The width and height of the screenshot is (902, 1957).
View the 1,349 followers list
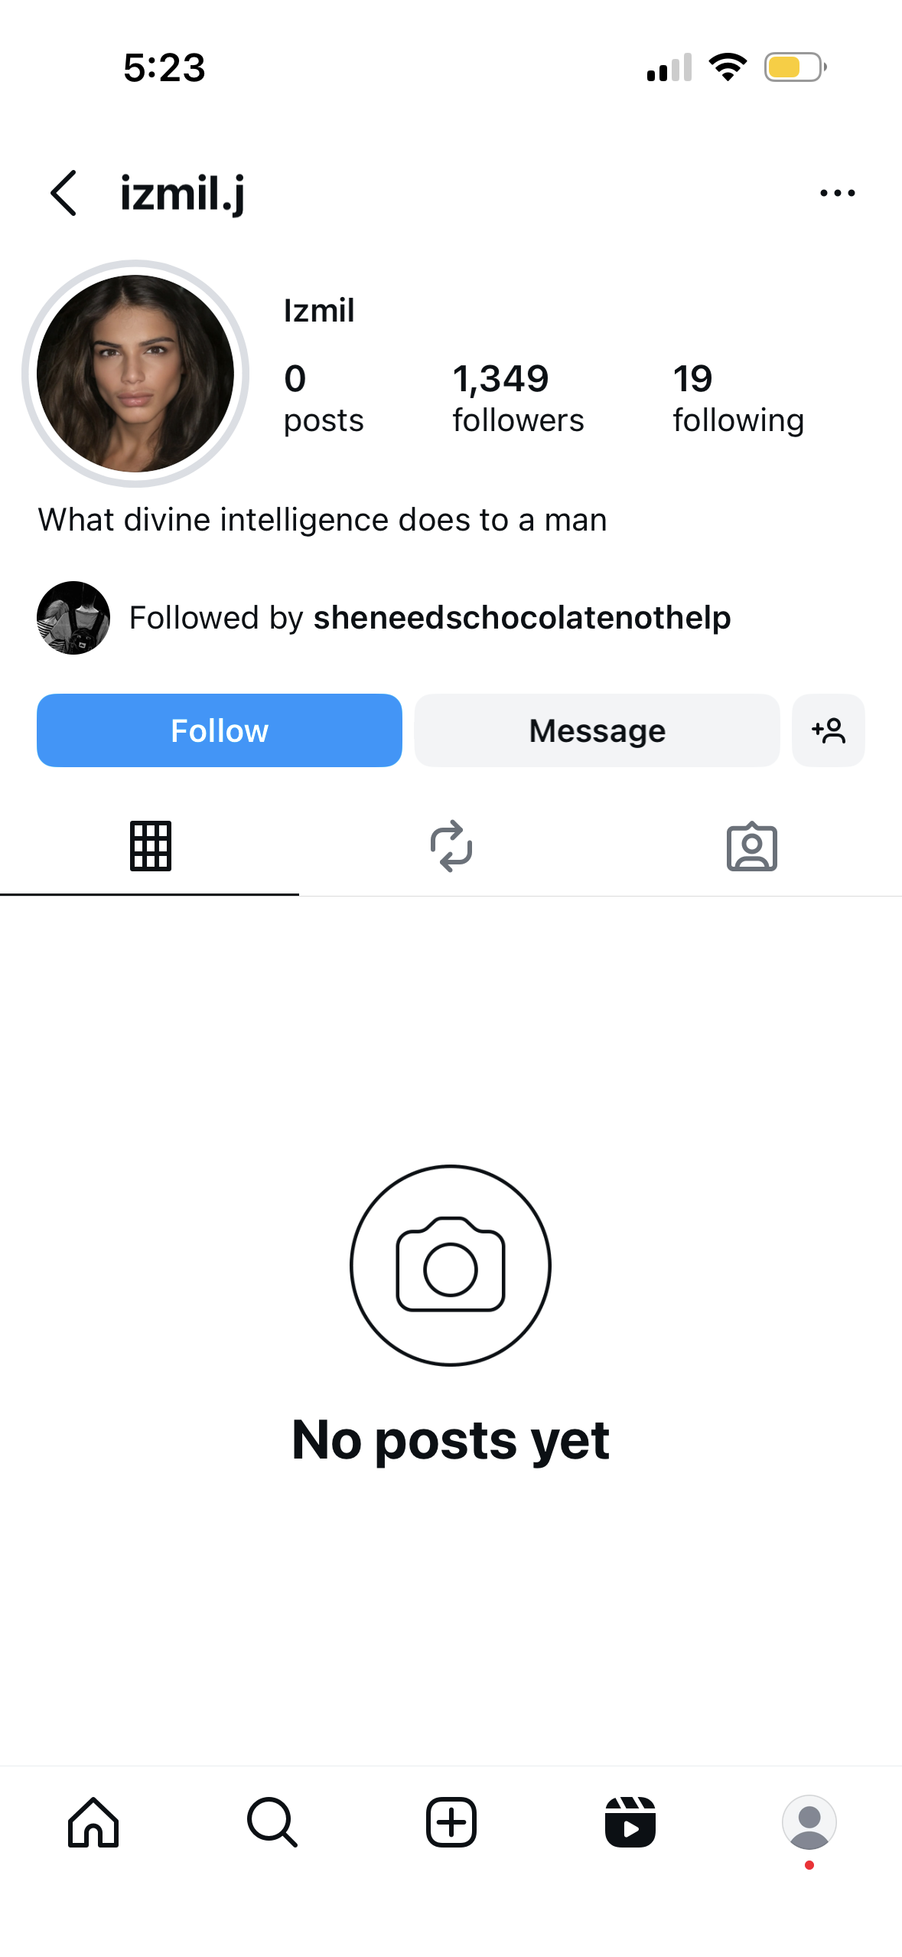[x=517, y=398]
